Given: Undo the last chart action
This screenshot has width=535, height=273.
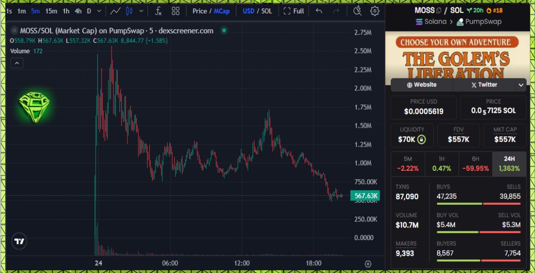Looking at the screenshot, I should pyautogui.click(x=319, y=11).
